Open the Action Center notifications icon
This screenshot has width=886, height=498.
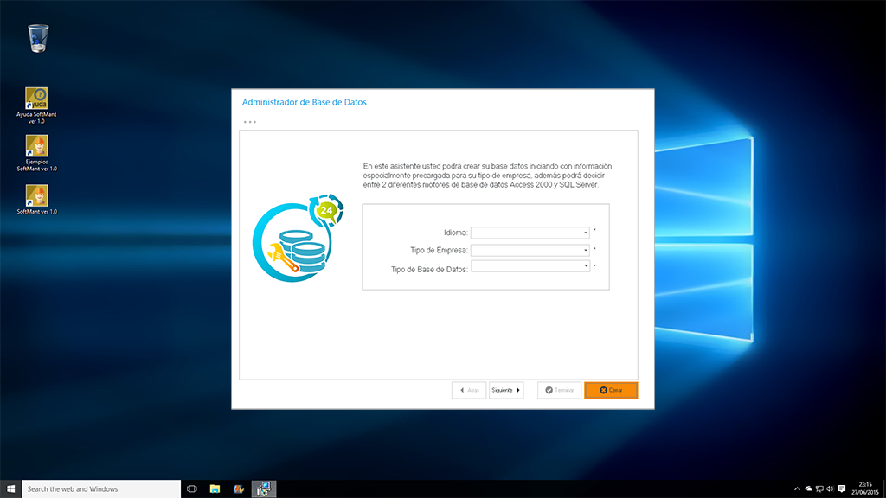pos(842,488)
